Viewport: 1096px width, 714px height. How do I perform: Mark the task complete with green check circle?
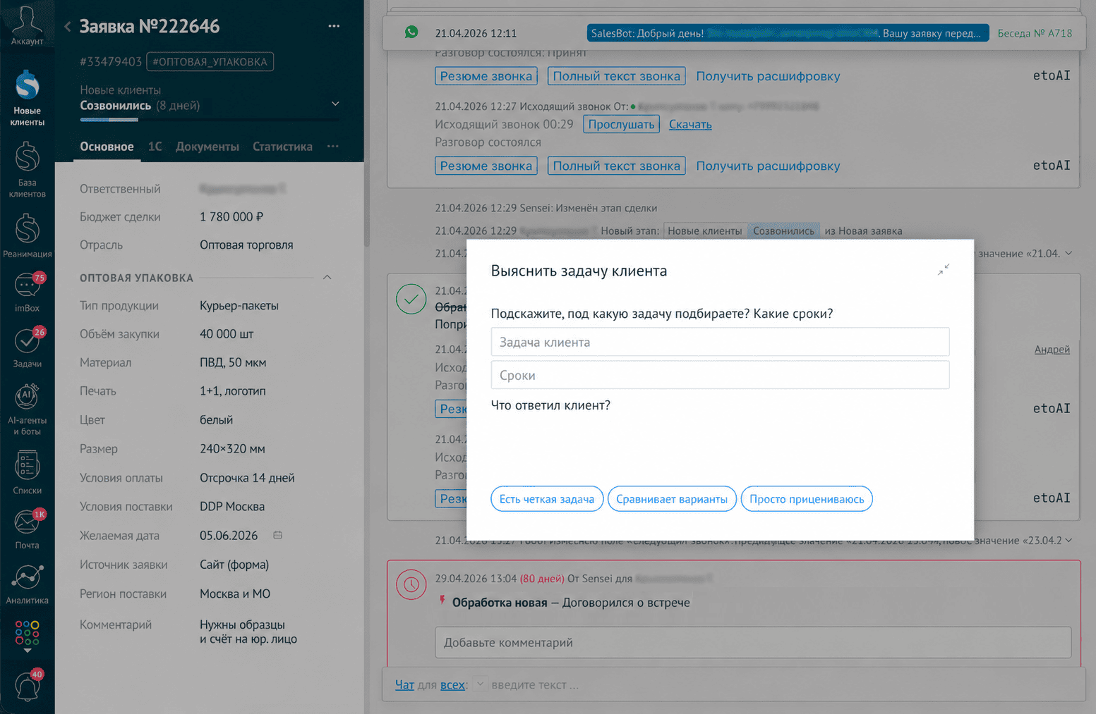[x=411, y=299]
